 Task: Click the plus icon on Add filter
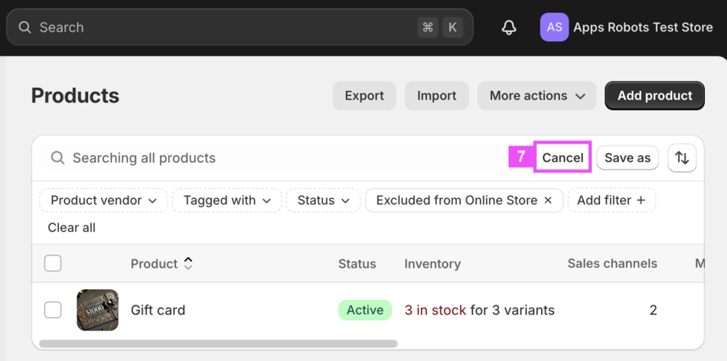point(641,200)
